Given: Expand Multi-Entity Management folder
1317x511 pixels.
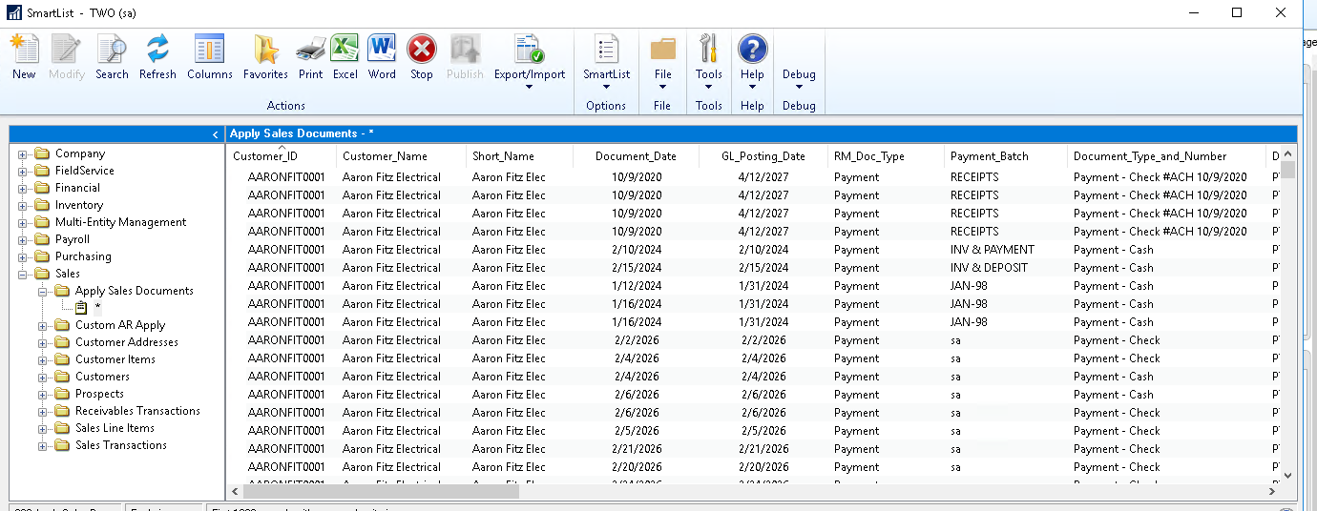Looking at the screenshot, I should (x=23, y=222).
